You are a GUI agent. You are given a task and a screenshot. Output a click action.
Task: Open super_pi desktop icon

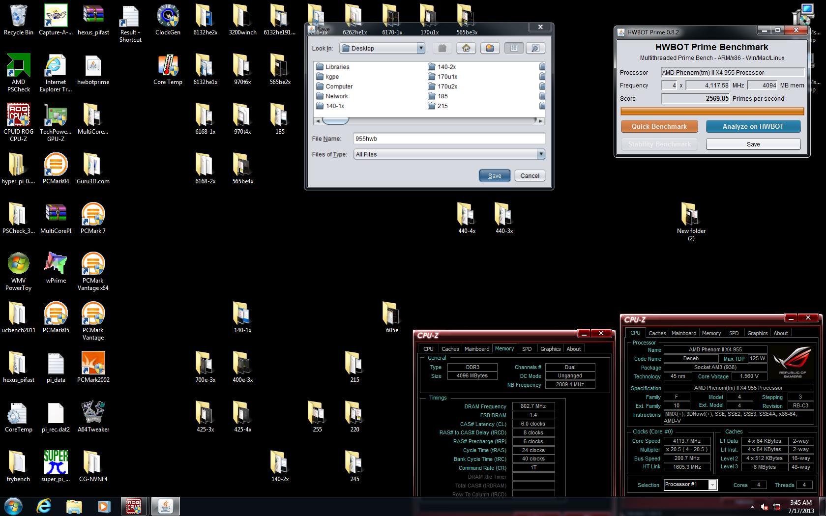[x=56, y=466]
